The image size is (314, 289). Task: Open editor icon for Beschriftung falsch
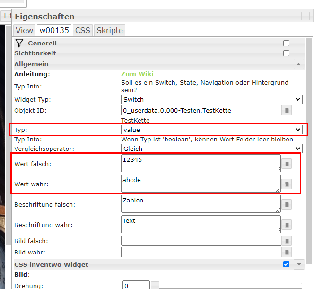tap(287, 204)
